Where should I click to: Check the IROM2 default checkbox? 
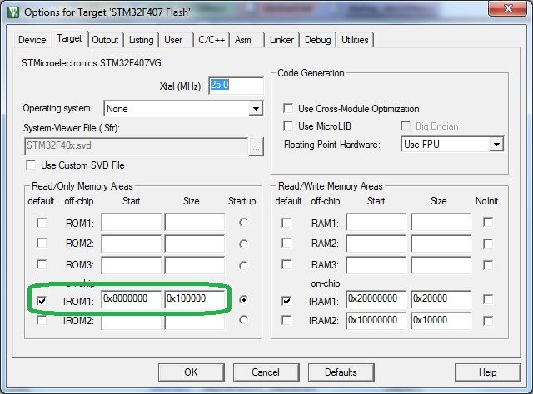42,320
